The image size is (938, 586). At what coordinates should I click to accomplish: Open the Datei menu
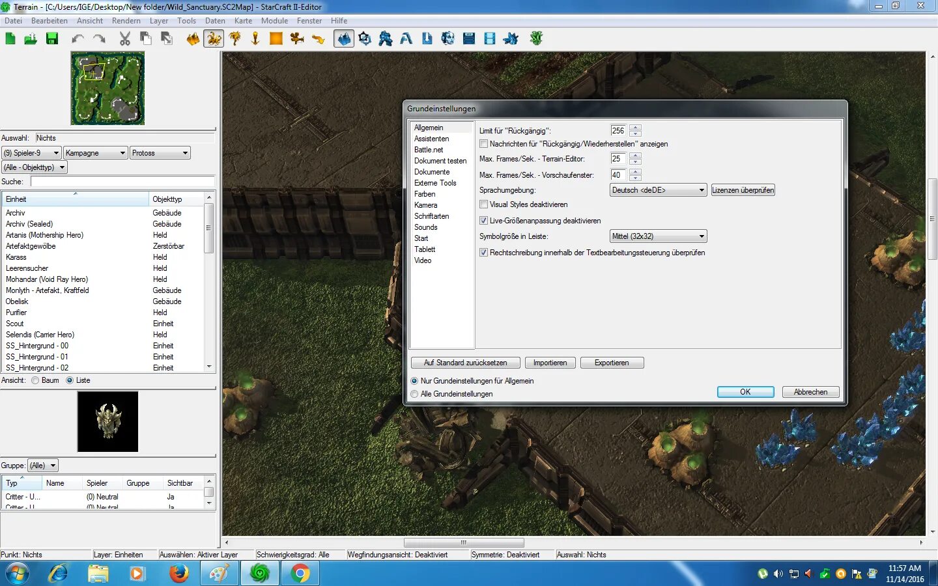click(x=14, y=21)
